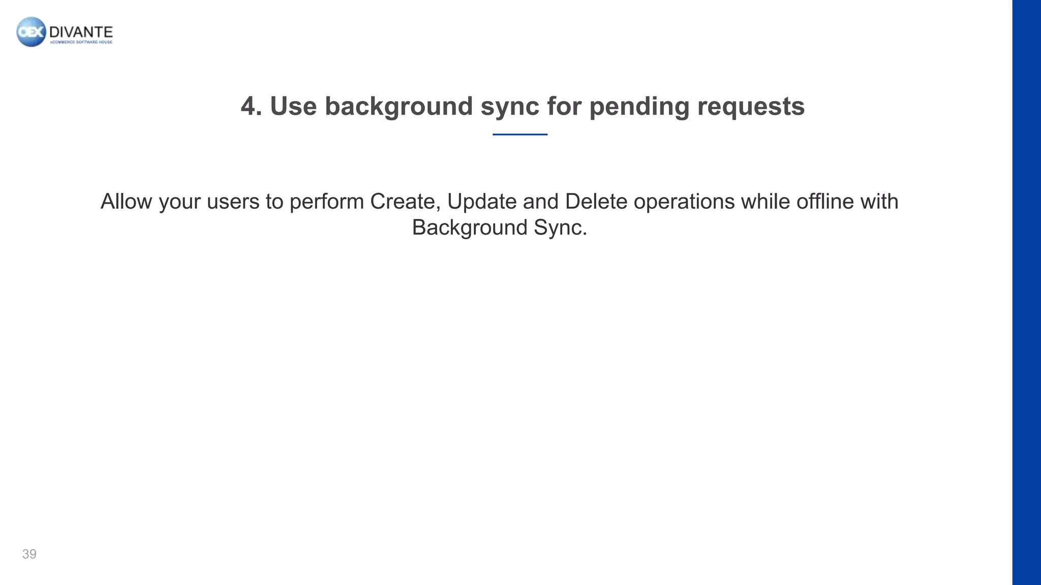Image resolution: width=1041 pixels, height=585 pixels.
Task: Click the word "background" in the title
Action: 399,106
